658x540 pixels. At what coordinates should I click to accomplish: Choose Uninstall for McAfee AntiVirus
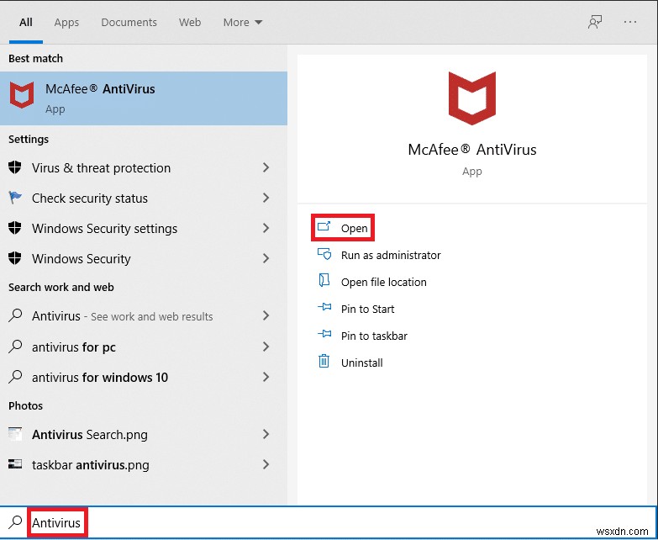click(x=361, y=363)
